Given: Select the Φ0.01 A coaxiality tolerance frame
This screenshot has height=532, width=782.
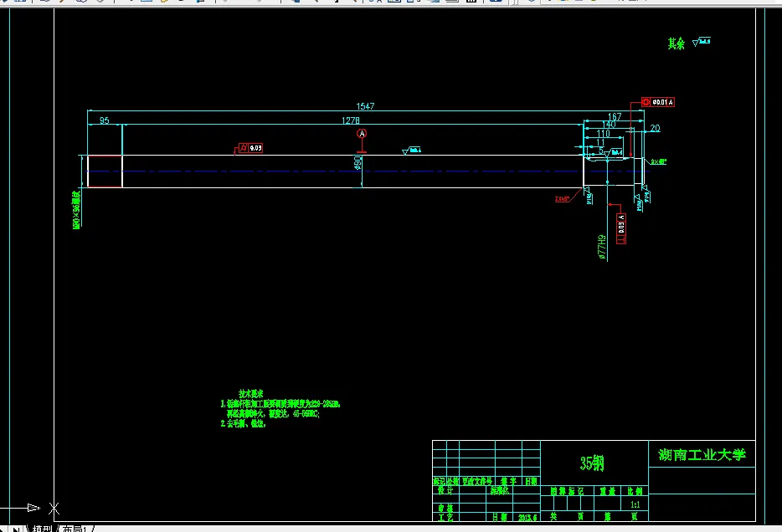Looking at the screenshot, I should click(658, 102).
